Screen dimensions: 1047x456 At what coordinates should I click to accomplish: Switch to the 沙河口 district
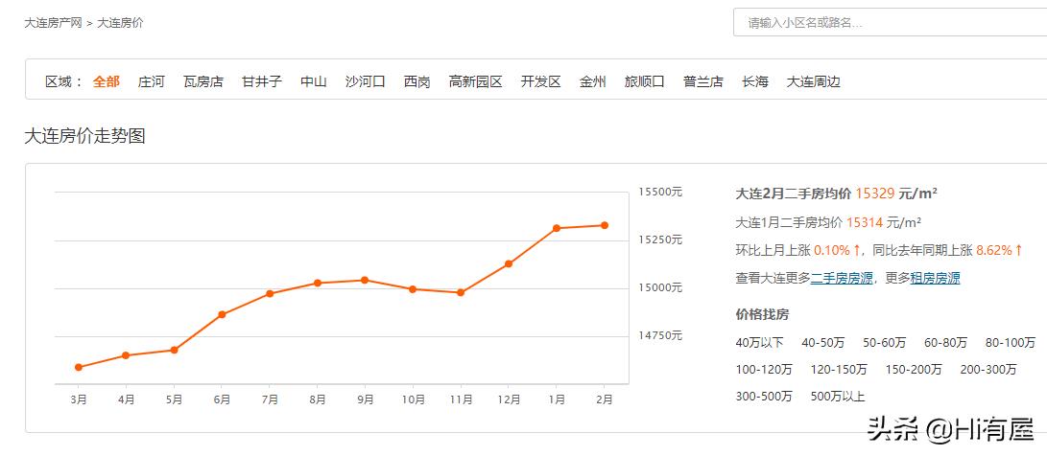(365, 81)
